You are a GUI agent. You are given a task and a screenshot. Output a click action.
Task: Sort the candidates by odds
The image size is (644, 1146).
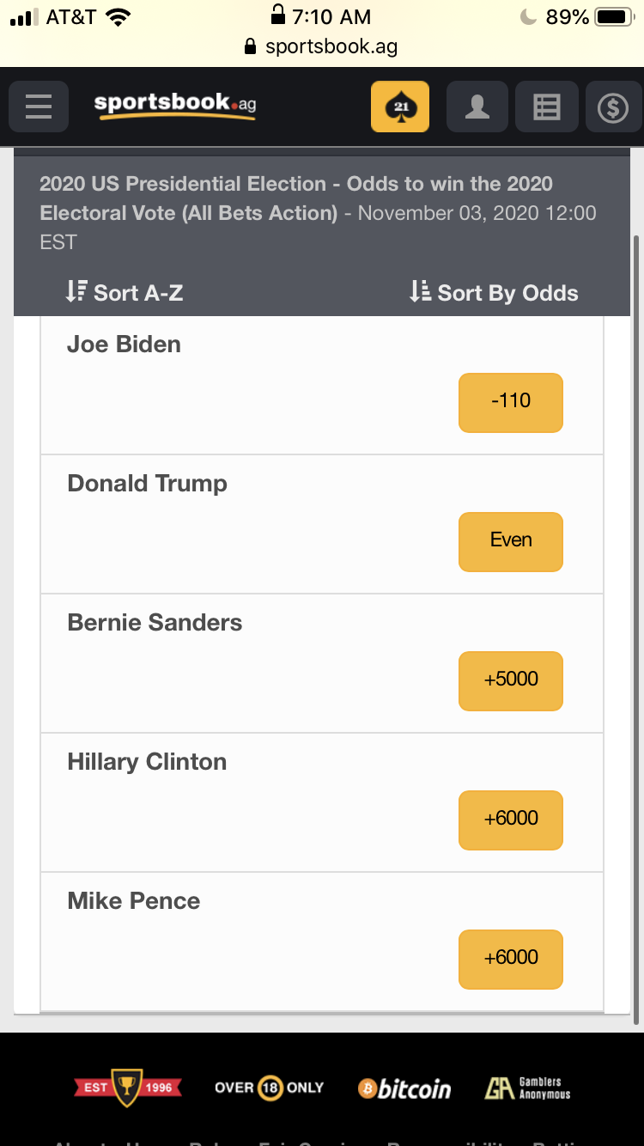[x=494, y=293]
